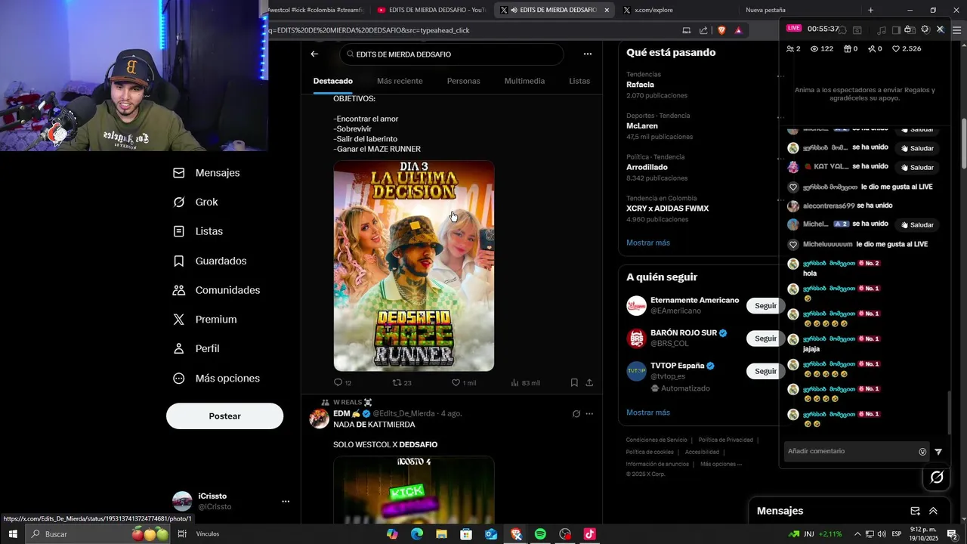This screenshot has height=544, width=967.
Task: Open Windows Start menu
Action: click(x=13, y=534)
